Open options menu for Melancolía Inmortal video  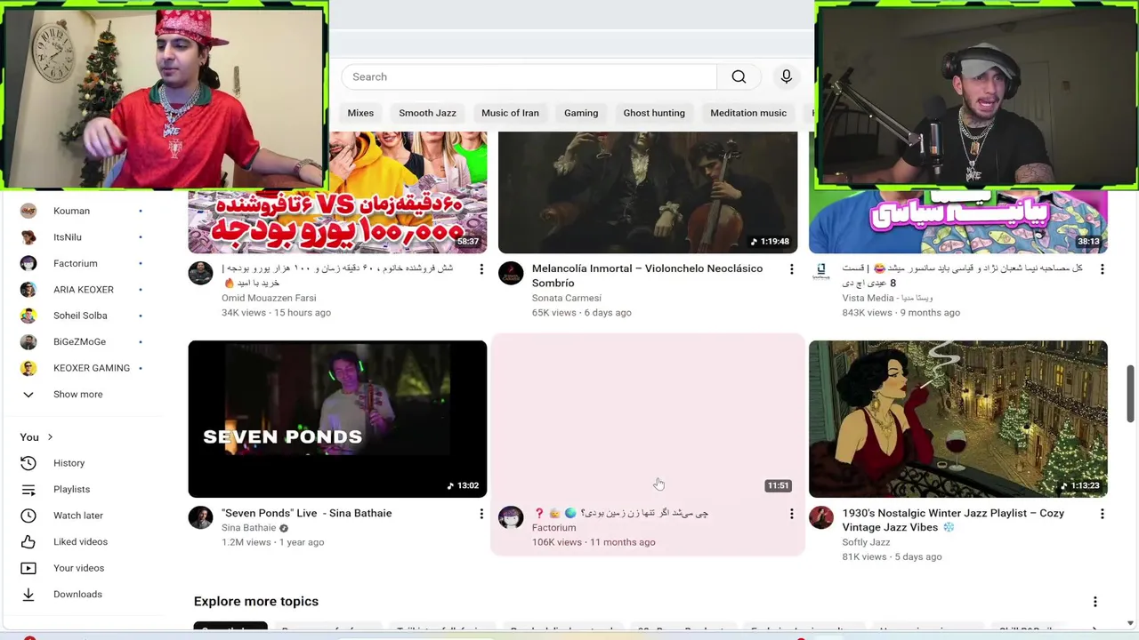791,268
